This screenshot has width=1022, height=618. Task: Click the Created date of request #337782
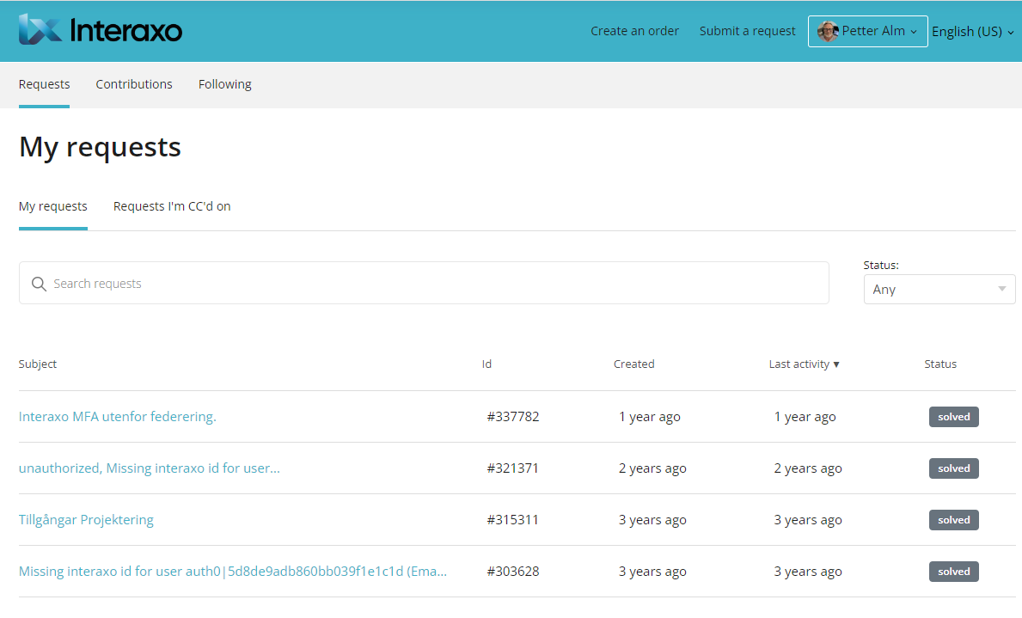649,417
